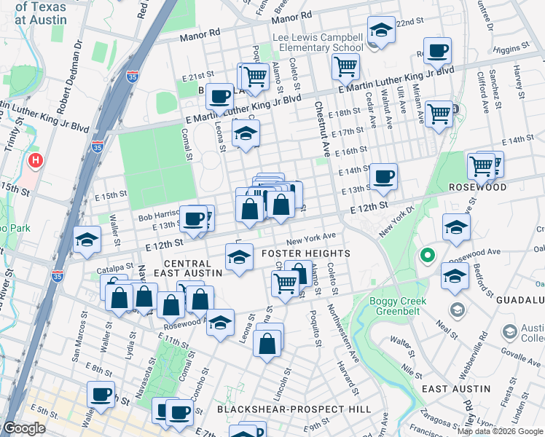
Task: Select the right shopping bag marker near E 12th St
Action: [x=281, y=205]
